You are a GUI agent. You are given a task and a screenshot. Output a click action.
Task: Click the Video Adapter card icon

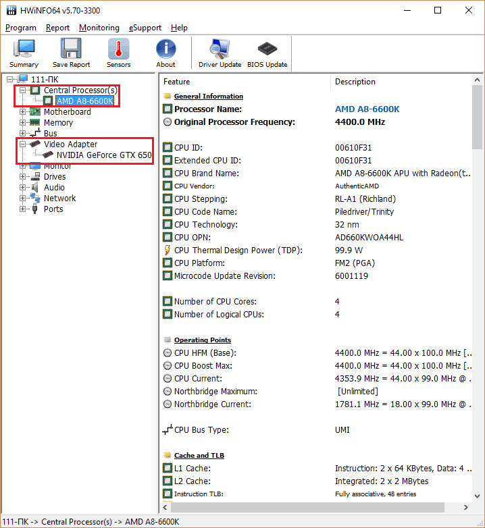pyautogui.click(x=34, y=144)
